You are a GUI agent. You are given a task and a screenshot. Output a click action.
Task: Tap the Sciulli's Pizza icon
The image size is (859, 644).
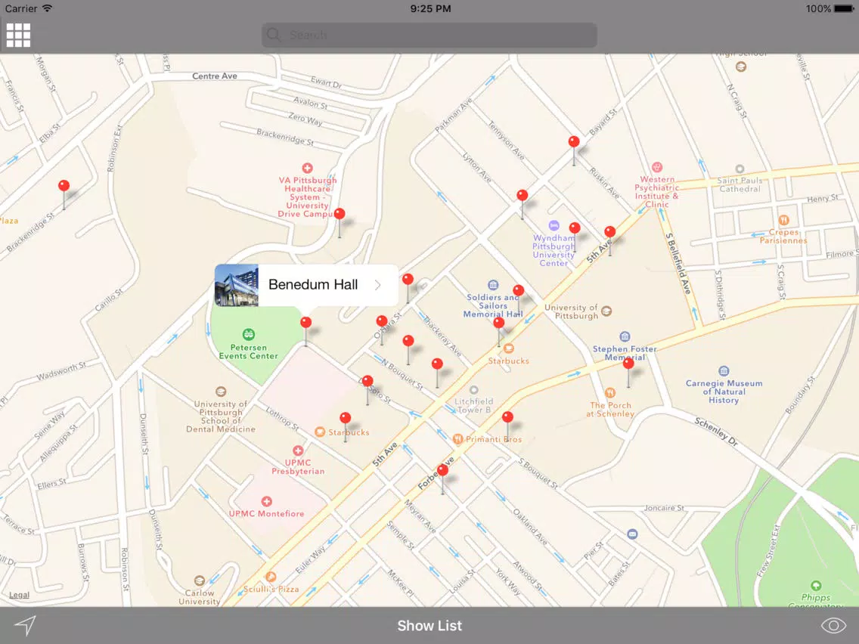coord(270,577)
